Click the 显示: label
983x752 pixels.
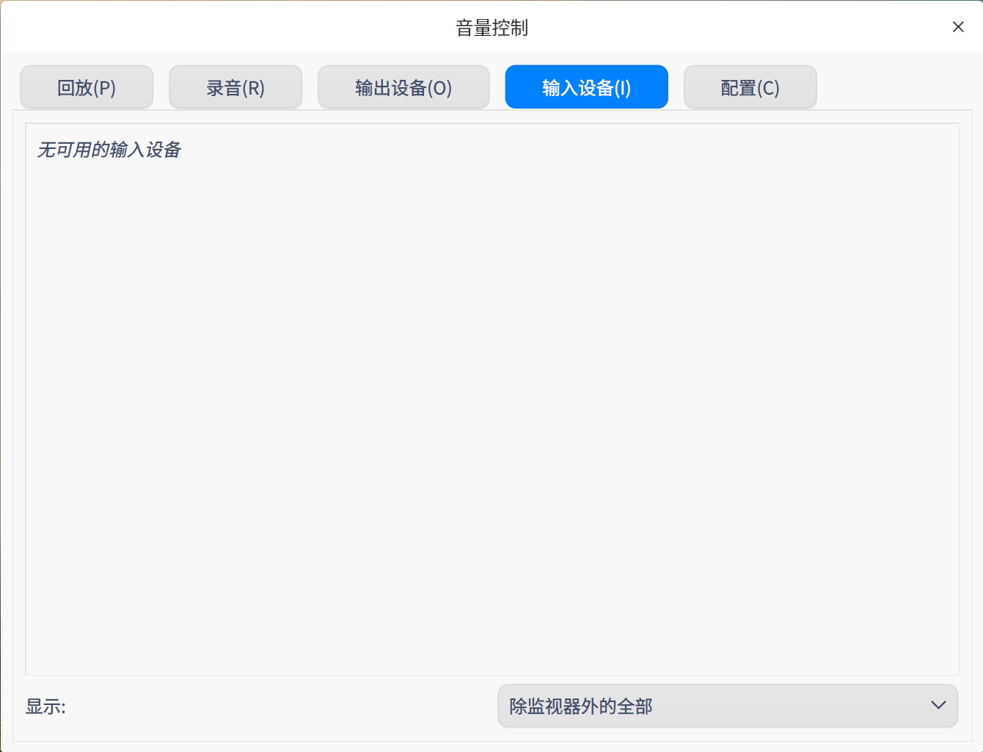[45, 707]
